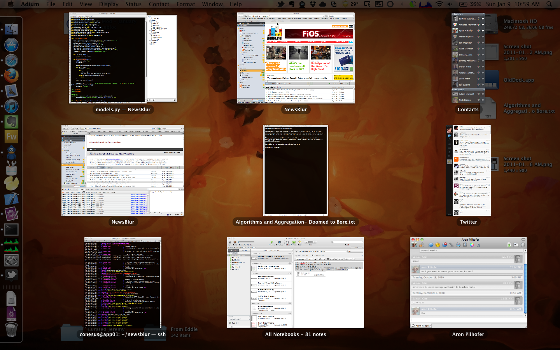Open the weather 29° menu bar item
This screenshot has width=560, height=350.
350,4
